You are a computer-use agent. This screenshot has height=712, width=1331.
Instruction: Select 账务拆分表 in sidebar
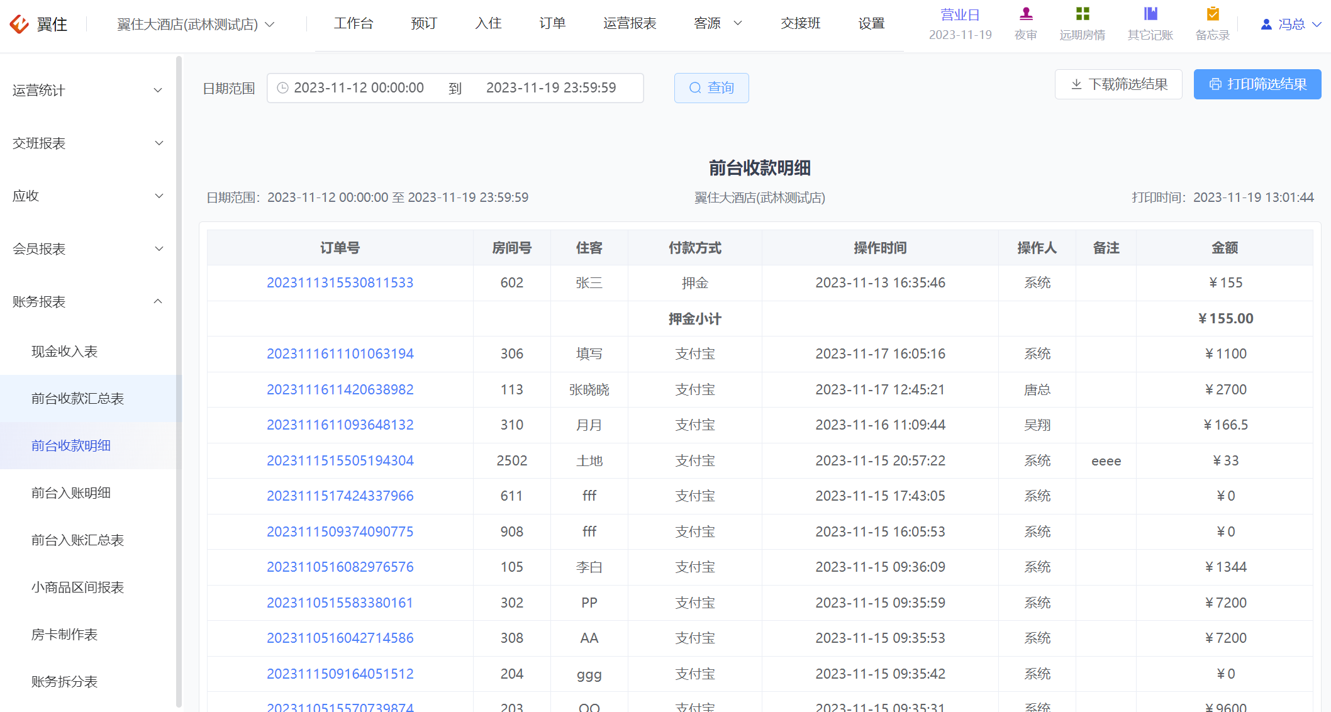coord(87,681)
